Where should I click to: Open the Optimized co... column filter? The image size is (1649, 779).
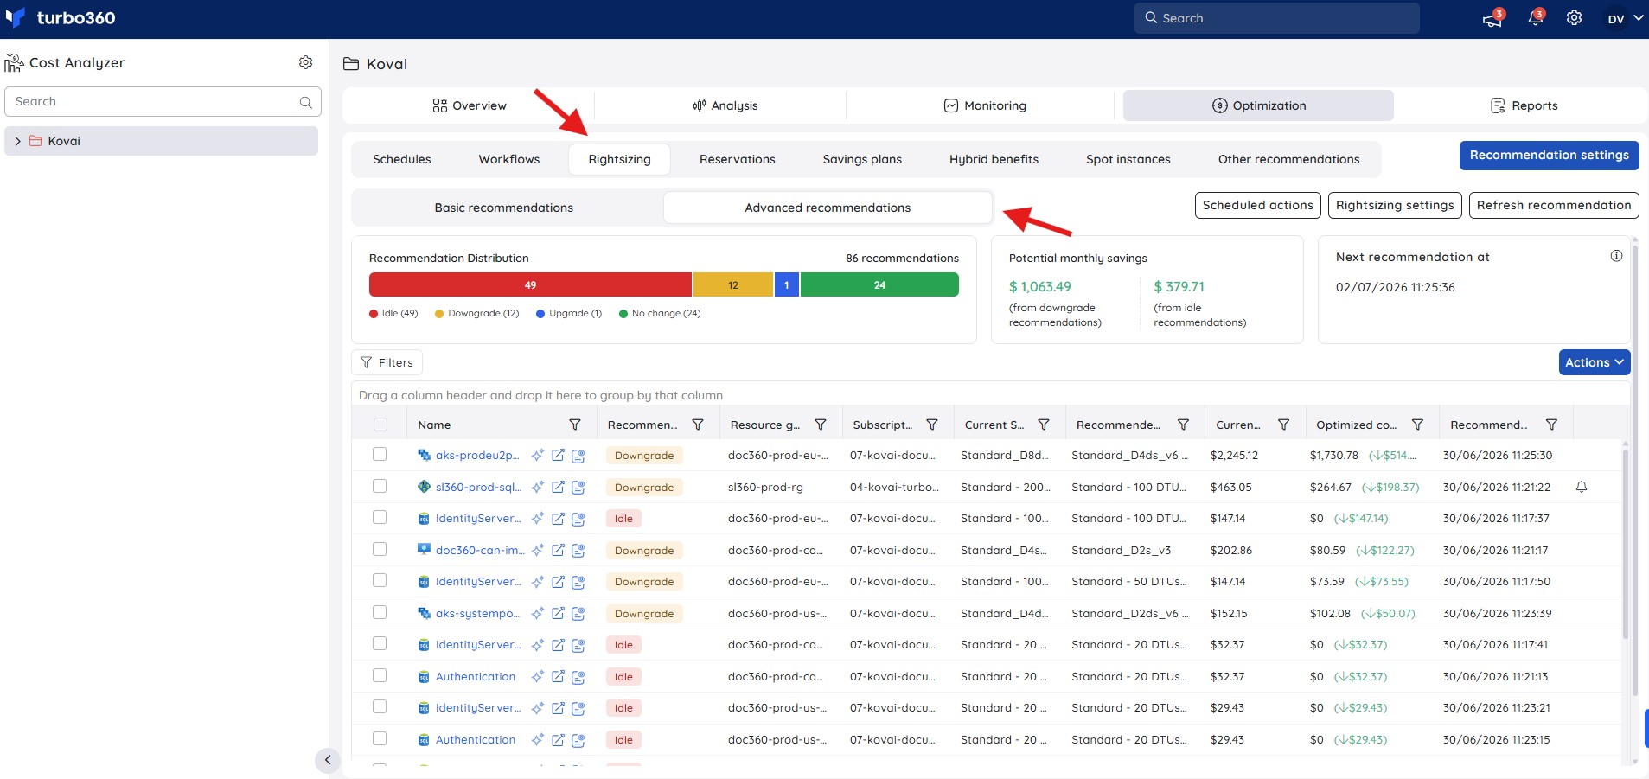[x=1417, y=425]
